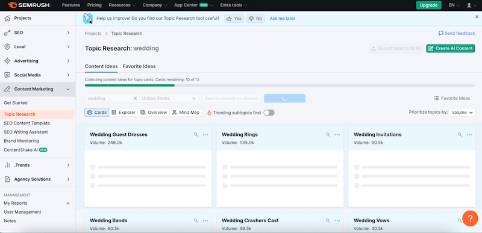Viewport: 482px width, 233px height.
Task: Open more options on Wedding Rings card
Action: click(x=337, y=135)
